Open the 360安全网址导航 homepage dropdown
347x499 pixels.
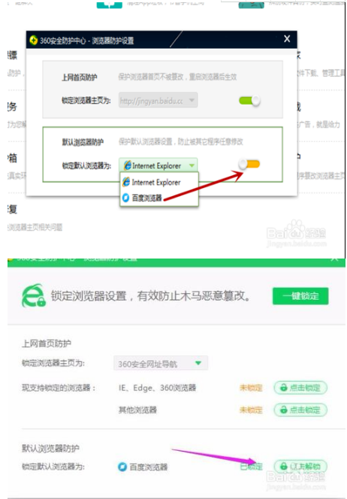click(161, 364)
